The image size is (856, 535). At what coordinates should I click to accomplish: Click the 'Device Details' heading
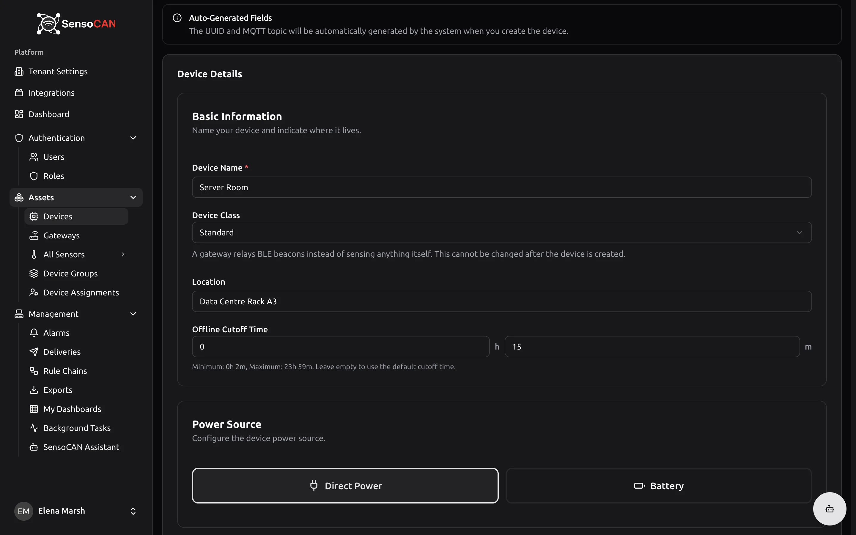click(x=210, y=74)
